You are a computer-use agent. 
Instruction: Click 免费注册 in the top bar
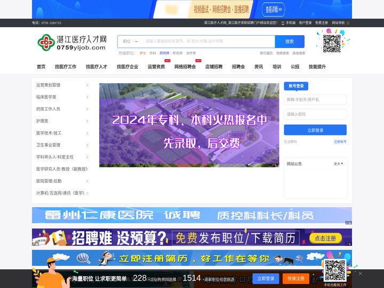321,23
